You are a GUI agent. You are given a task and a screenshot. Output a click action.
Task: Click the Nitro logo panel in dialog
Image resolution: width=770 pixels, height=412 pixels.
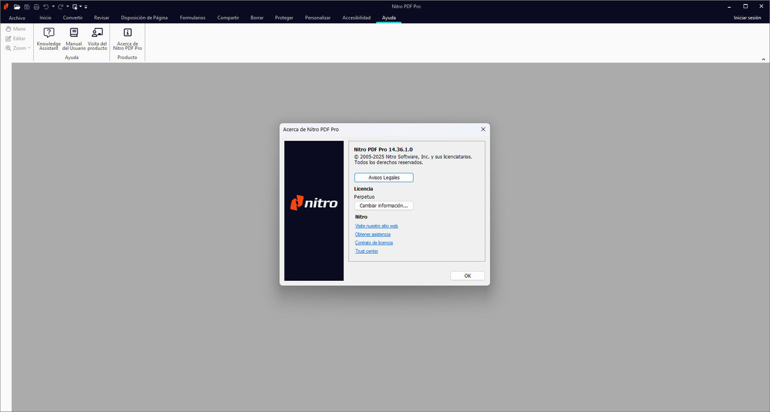click(314, 211)
